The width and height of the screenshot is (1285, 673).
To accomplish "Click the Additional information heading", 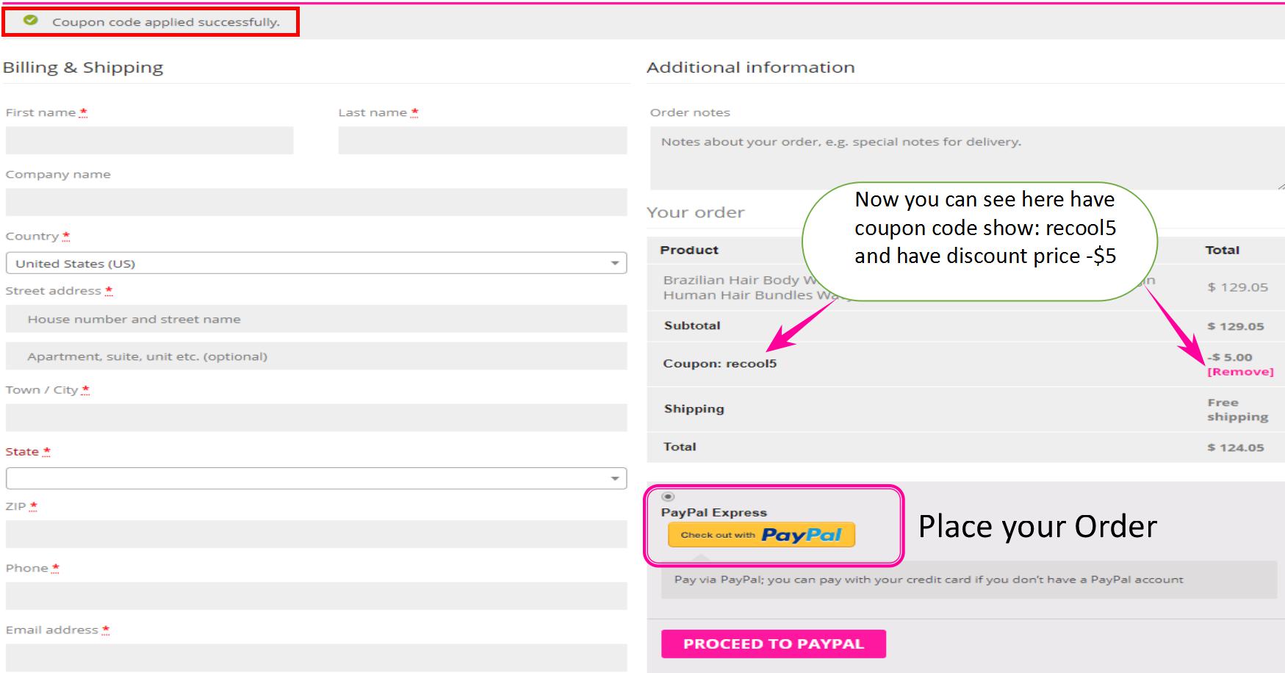I will (x=751, y=68).
